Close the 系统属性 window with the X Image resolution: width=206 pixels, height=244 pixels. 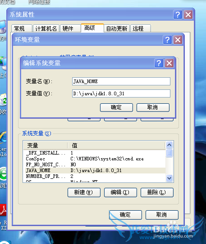pyautogui.click(x=188, y=15)
